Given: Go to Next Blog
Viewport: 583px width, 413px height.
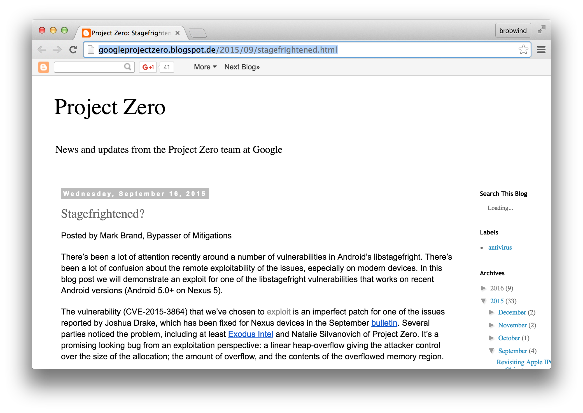Looking at the screenshot, I should pyautogui.click(x=242, y=67).
